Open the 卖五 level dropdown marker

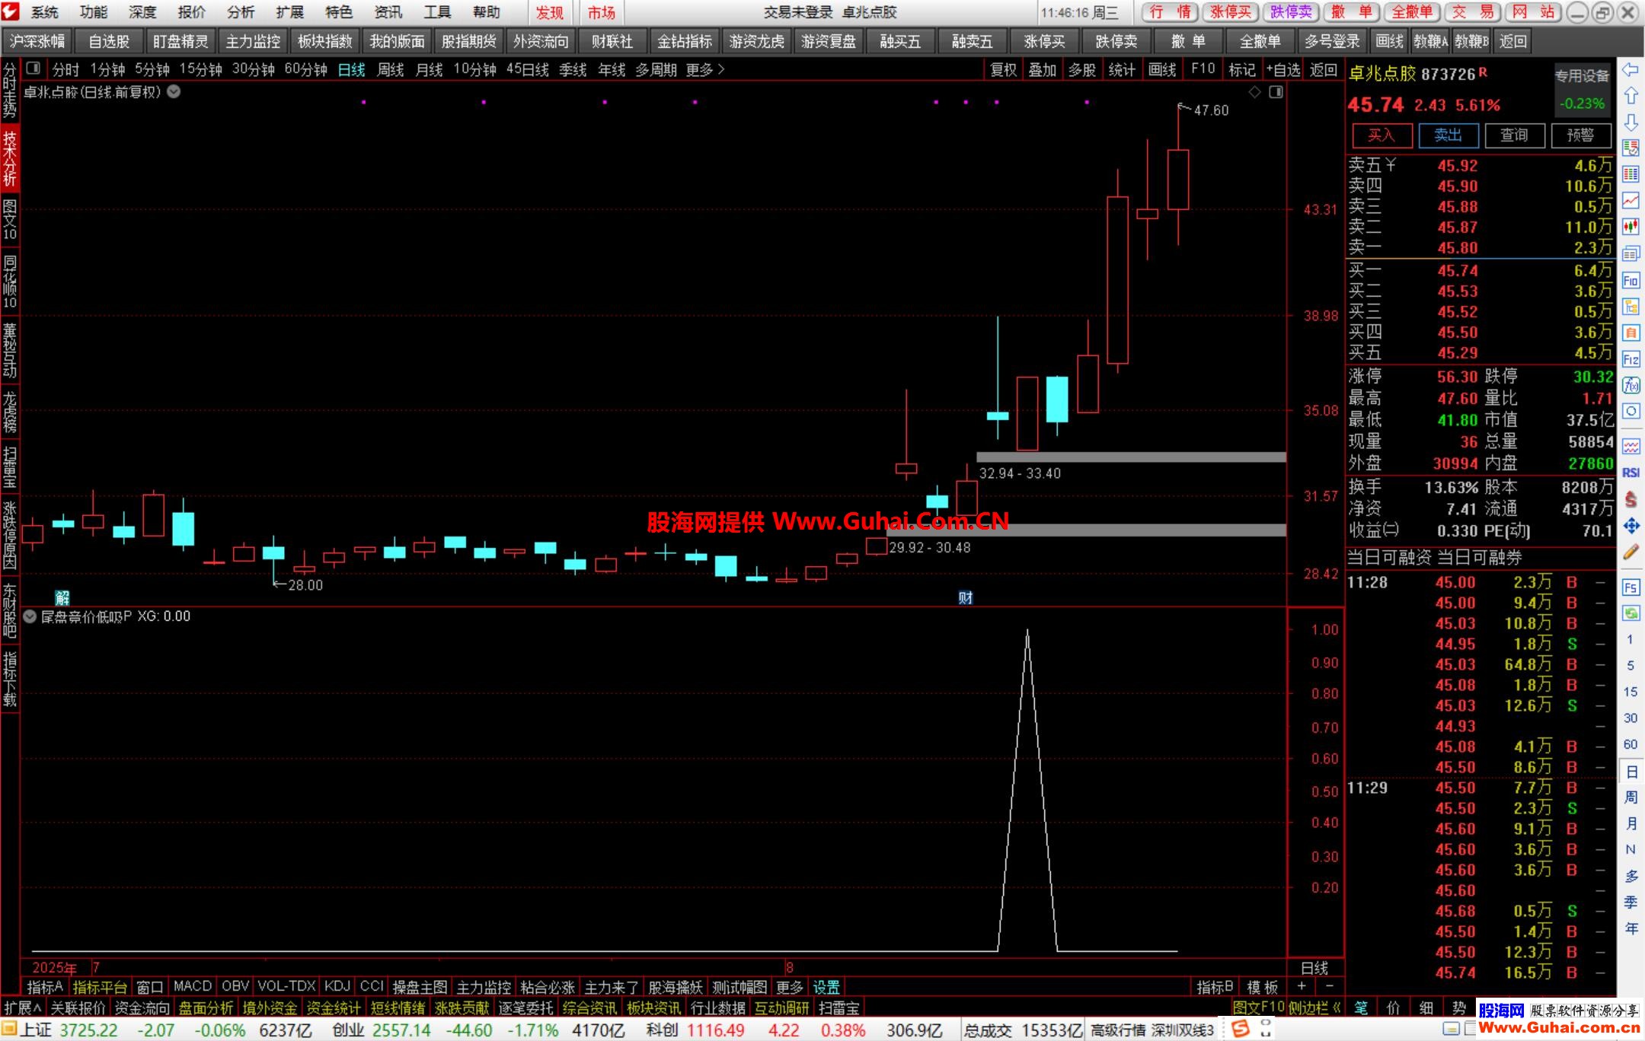coord(1390,164)
